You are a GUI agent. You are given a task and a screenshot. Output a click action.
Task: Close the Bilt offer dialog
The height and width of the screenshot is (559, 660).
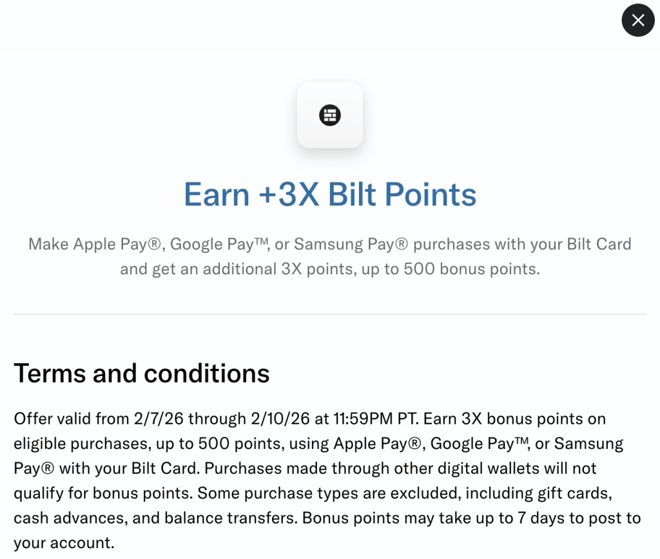[x=637, y=21]
